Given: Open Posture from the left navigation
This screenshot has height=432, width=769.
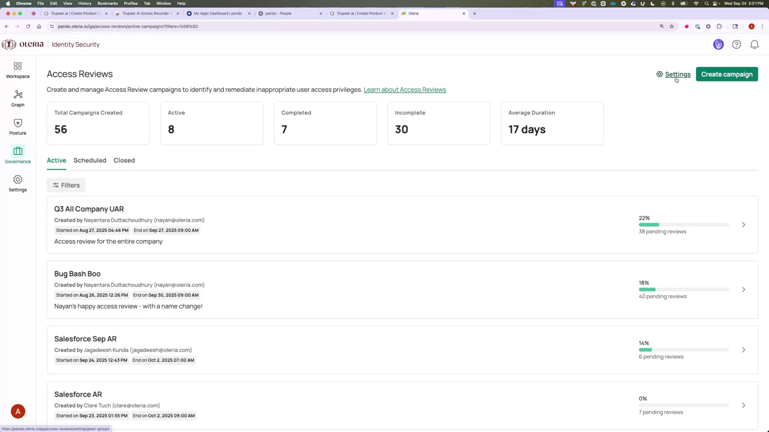Looking at the screenshot, I should click(17, 126).
